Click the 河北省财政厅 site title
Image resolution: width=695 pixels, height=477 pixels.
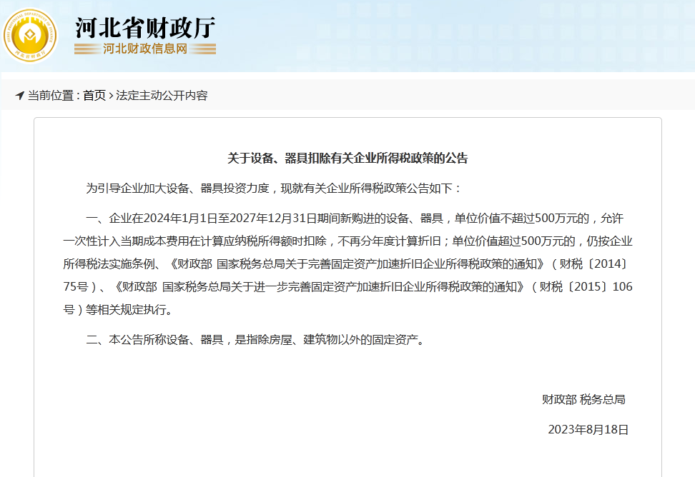[x=145, y=27]
